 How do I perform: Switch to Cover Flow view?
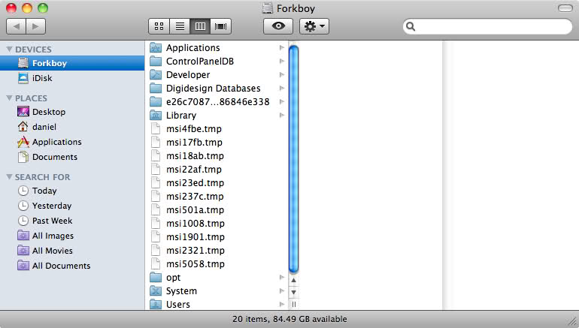(x=221, y=26)
